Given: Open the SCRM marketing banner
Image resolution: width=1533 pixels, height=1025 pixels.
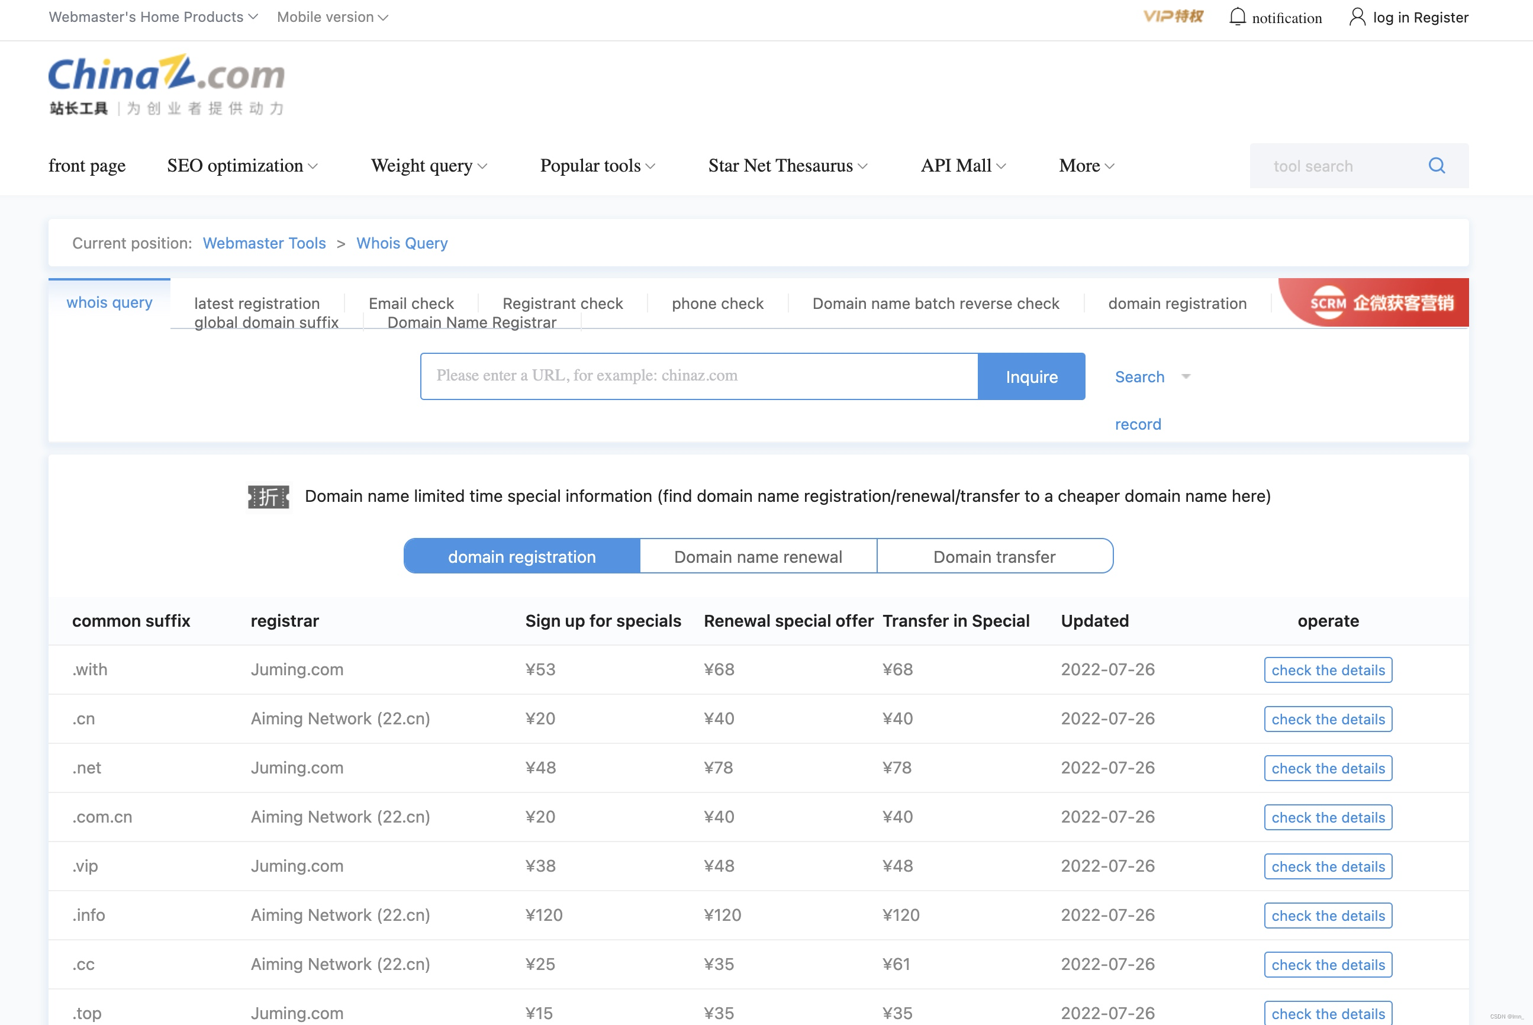Looking at the screenshot, I should pyautogui.click(x=1374, y=302).
